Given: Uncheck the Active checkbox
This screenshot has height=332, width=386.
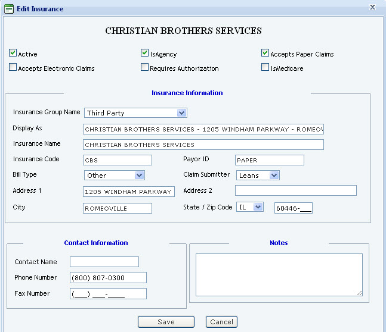Looking at the screenshot, I should click(x=13, y=53).
